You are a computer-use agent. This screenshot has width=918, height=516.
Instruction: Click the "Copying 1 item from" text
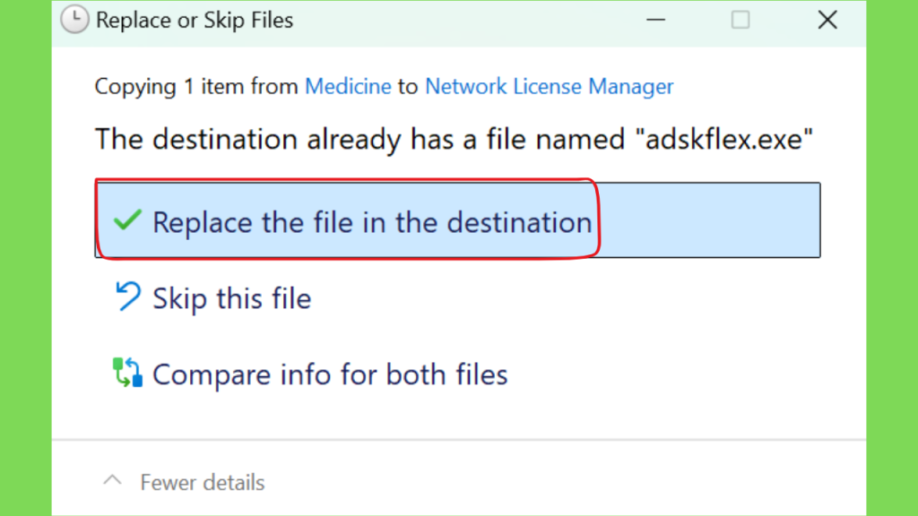[x=196, y=87]
